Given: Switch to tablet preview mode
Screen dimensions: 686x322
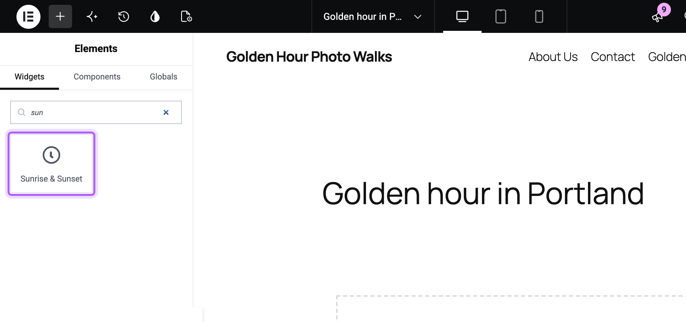Looking at the screenshot, I should tap(501, 16).
